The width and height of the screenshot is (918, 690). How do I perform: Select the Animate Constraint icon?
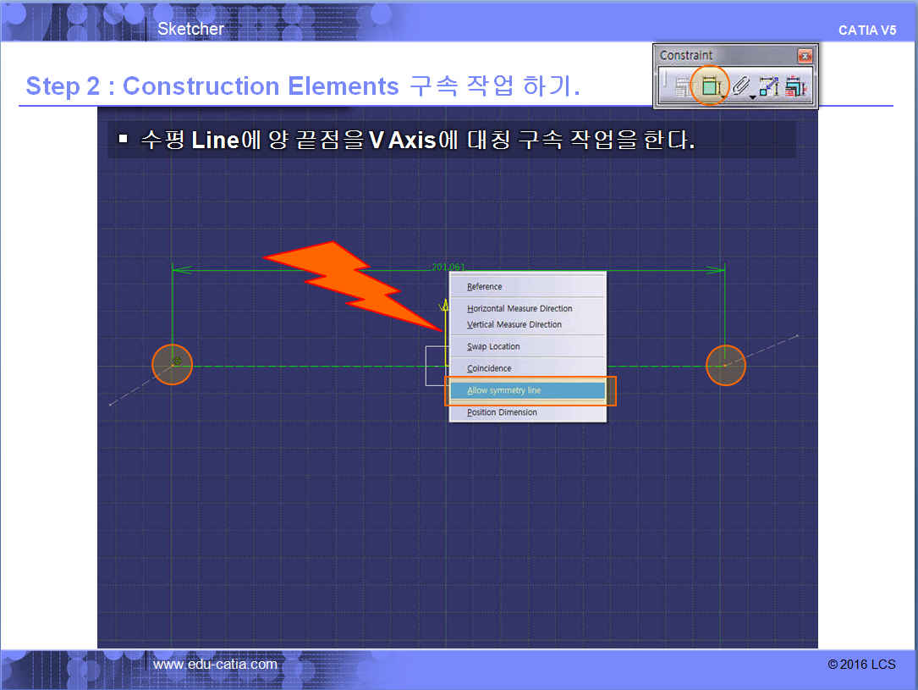pos(768,86)
